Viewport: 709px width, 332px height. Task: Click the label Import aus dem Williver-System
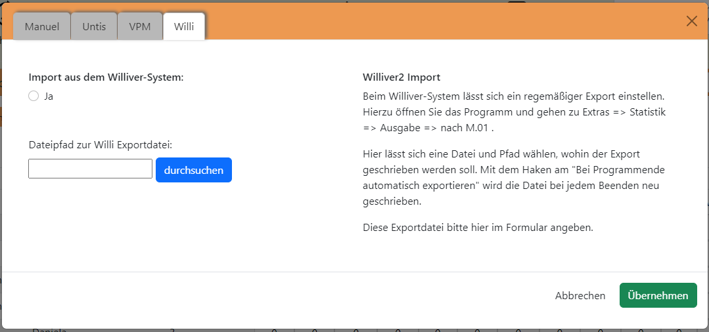106,77
